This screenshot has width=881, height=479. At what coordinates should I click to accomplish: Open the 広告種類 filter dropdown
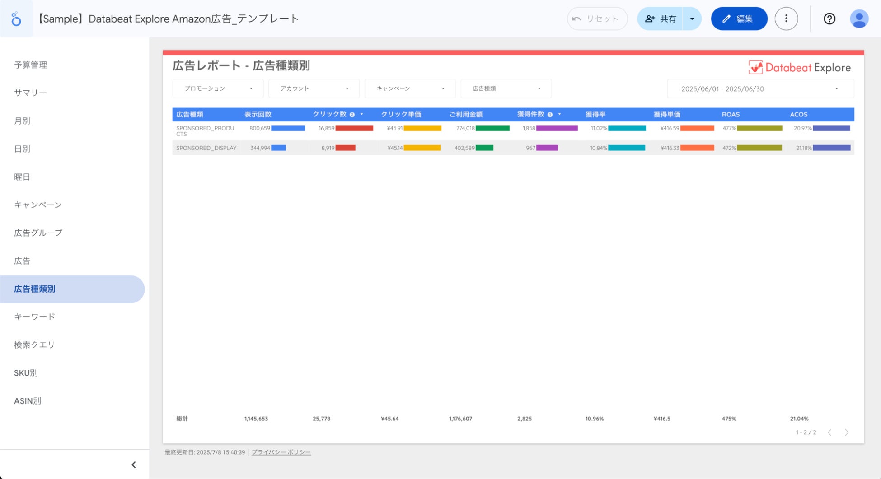click(x=506, y=88)
